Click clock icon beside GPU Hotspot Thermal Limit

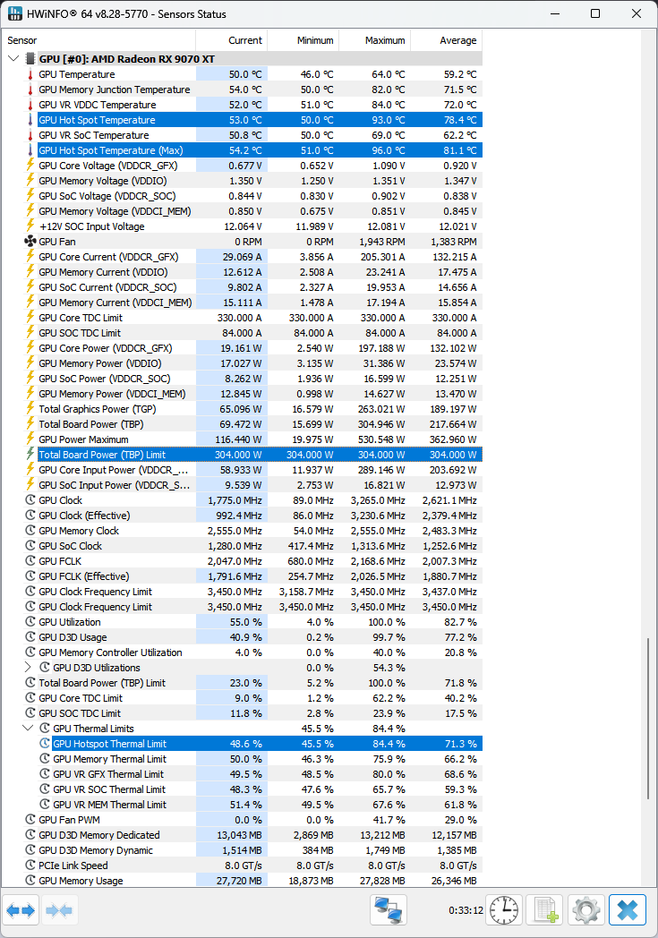coord(44,744)
